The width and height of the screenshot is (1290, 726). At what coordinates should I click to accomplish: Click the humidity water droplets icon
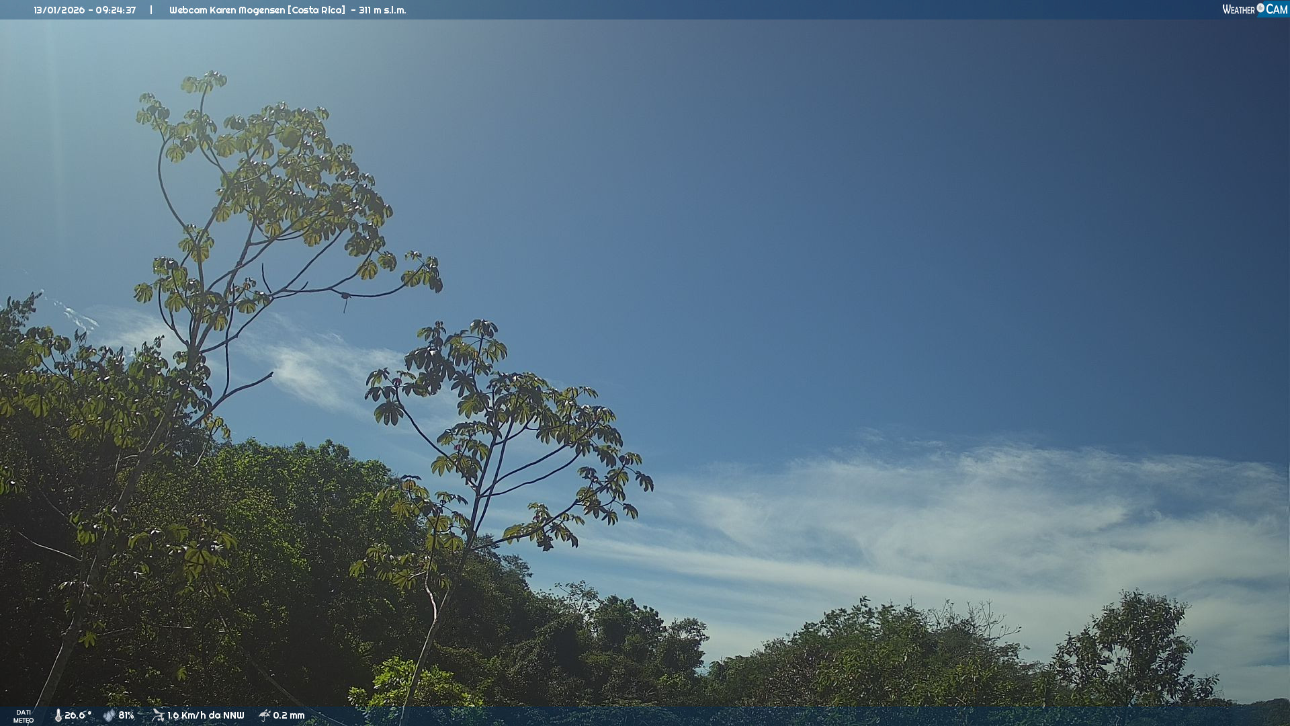point(109,715)
